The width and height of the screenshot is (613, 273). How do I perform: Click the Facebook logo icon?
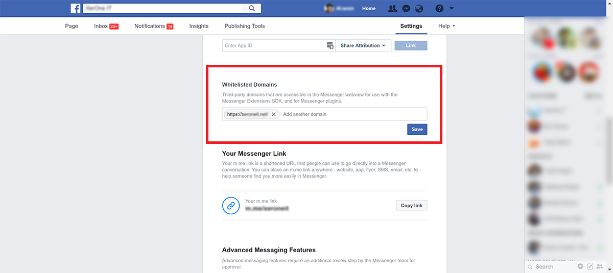76,8
